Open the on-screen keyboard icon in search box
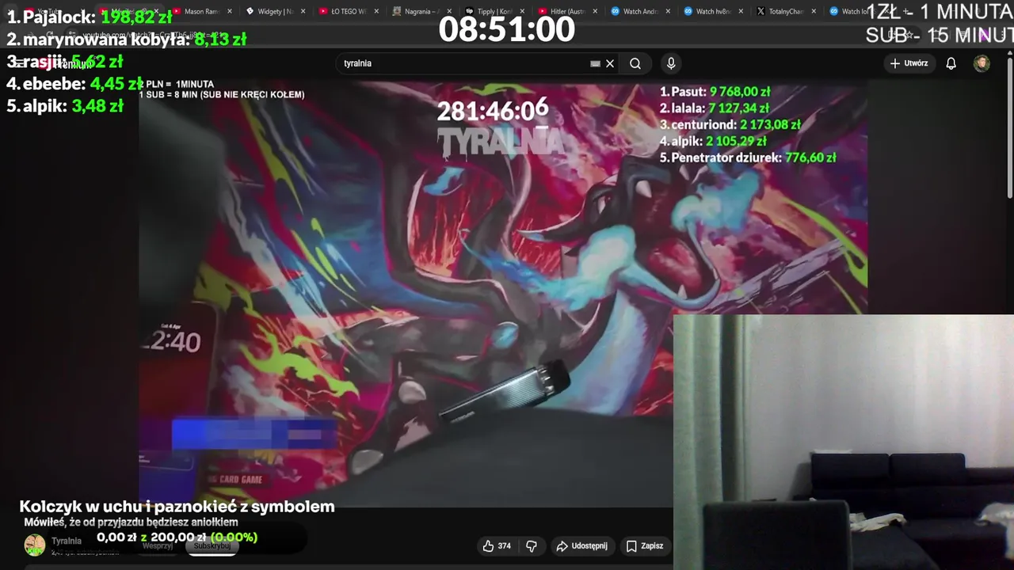Screen dimensions: 1014x570 pyautogui.click(x=595, y=63)
